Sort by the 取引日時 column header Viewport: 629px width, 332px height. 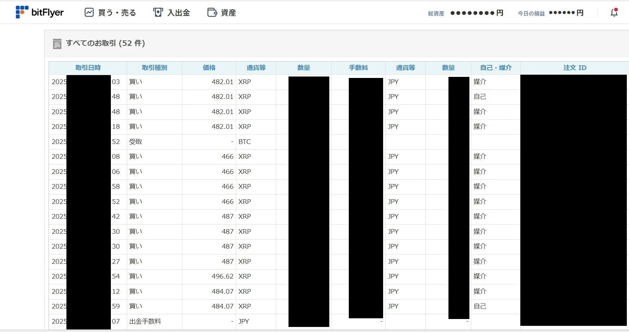88,67
